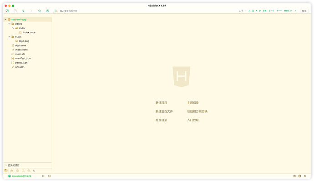The width and height of the screenshot is (314, 181).
Task: Click the uni.scss file type icon
Action: tap(13, 67)
